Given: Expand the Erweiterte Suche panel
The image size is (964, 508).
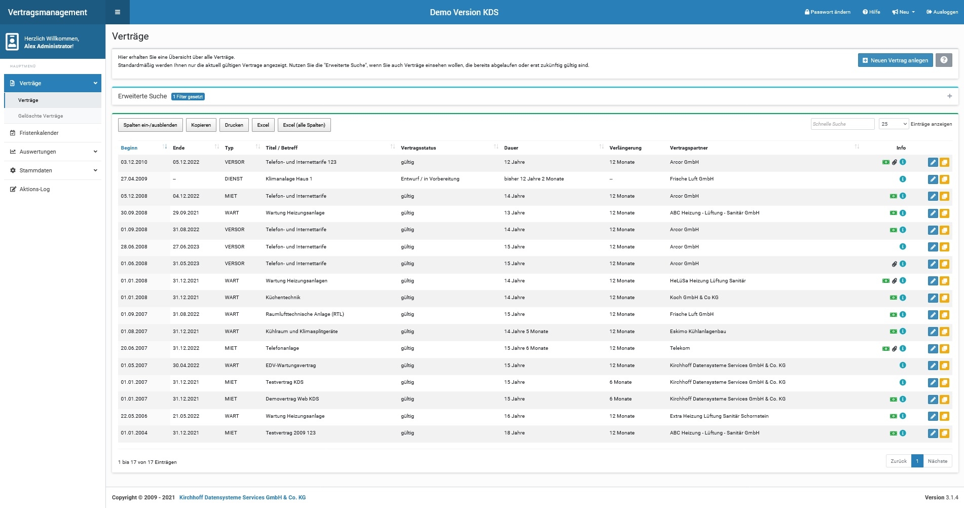Looking at the screenshot, I should pyautogui.click(x=949, y=96).
